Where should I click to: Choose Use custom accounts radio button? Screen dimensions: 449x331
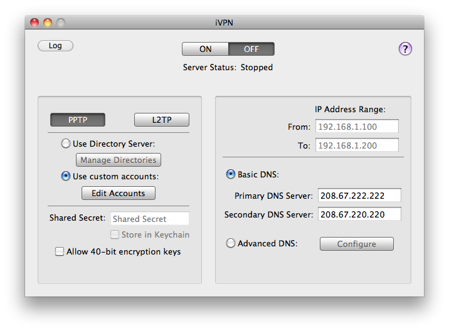(x=66, y=176)
